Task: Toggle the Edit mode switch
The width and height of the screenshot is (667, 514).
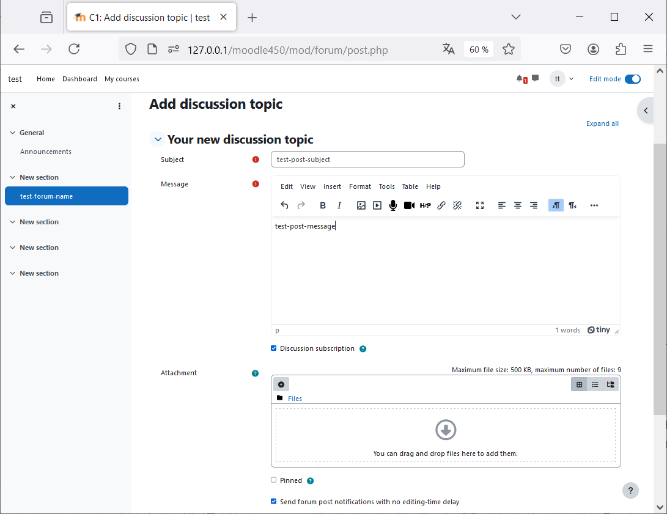Action: pos(633,79)
